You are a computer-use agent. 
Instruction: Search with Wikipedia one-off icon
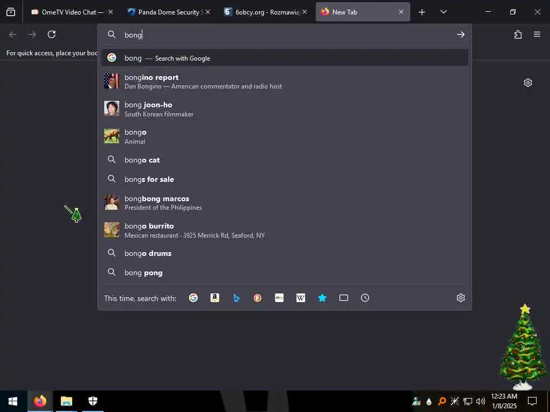point(301,298)
